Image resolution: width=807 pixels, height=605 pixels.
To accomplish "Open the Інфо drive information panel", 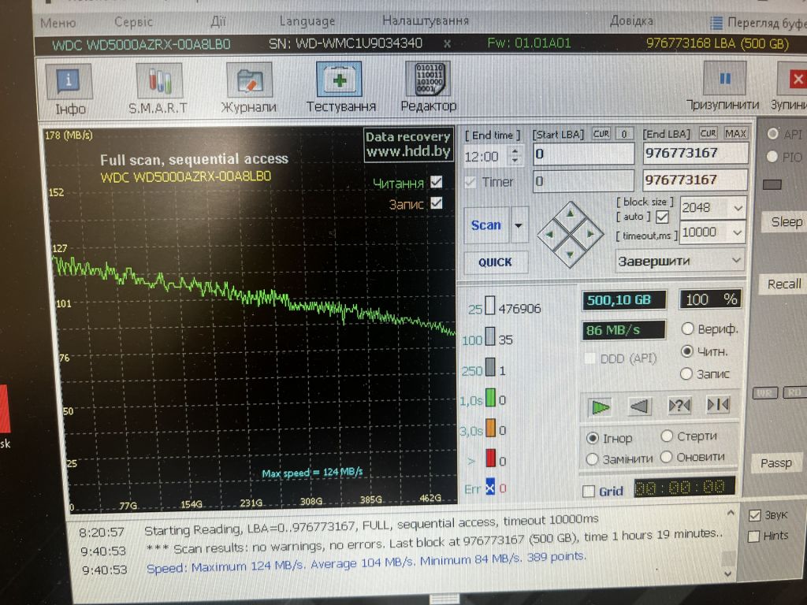I will pos(69,88).
